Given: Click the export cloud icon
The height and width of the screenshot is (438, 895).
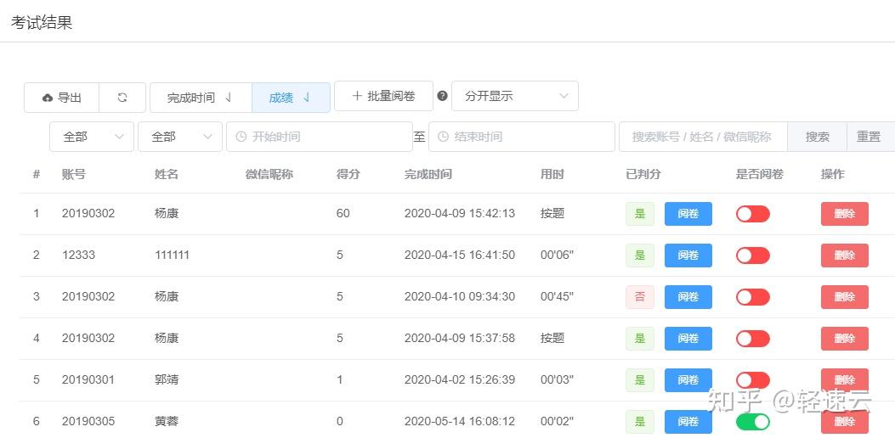Looking at the screenshot, I should [48, 98].
